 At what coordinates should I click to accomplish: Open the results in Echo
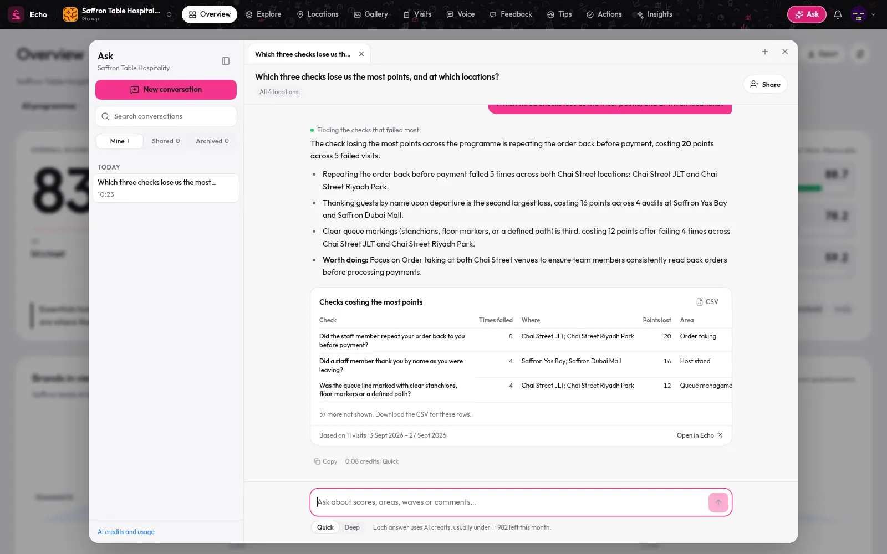[700, 435]
